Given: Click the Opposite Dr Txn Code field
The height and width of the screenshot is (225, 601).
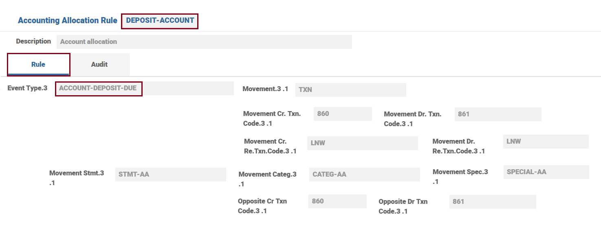Looking at the screenshot, I should click(492, 202).
